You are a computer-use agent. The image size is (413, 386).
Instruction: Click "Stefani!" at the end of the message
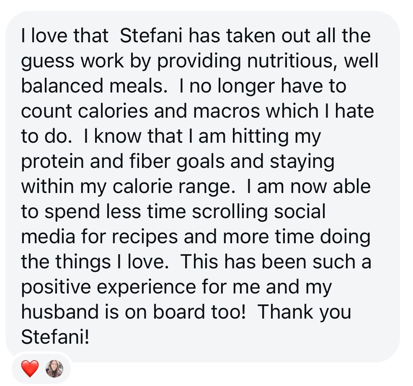[x=55, y=337]
